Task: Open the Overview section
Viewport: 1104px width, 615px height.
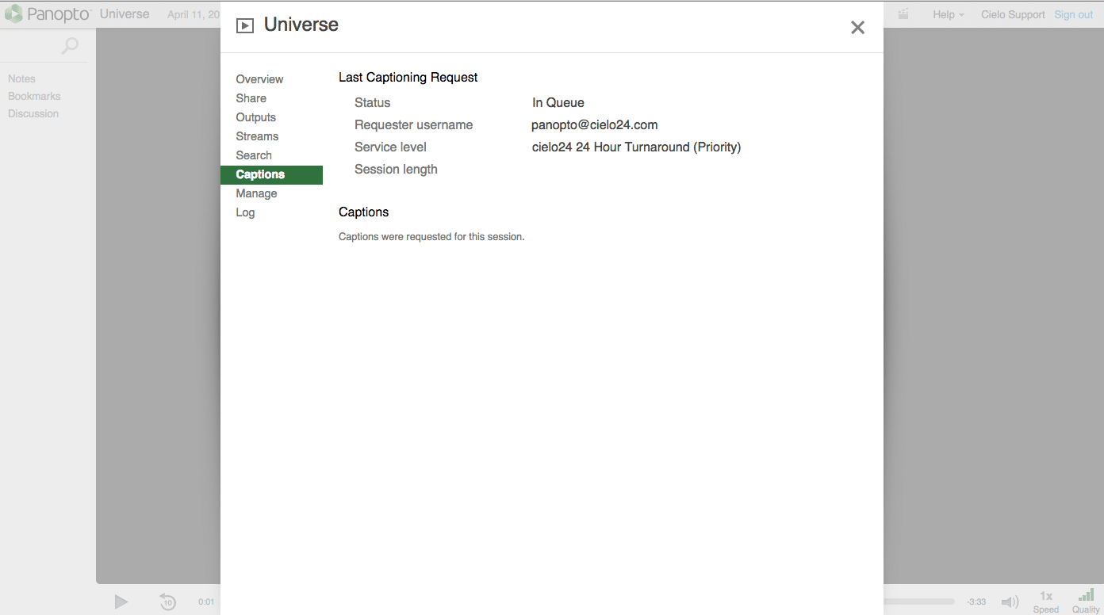Action: [259, 79]
